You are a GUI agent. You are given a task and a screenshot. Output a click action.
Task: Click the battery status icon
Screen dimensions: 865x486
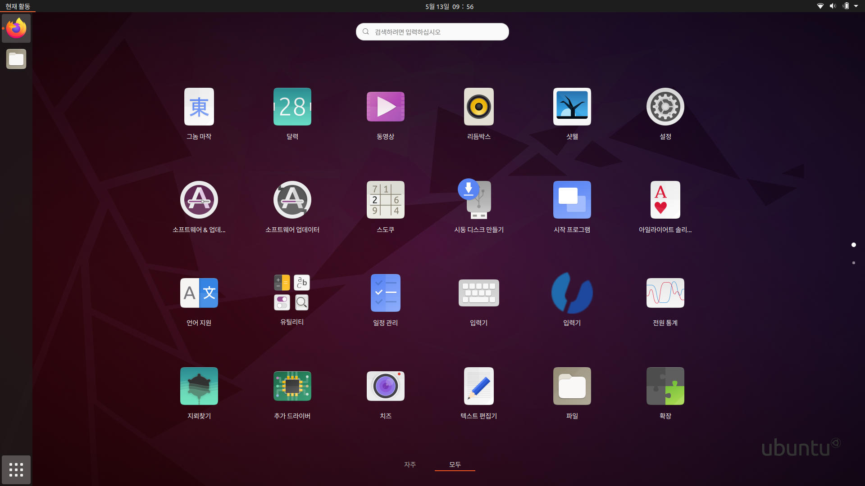pos(846,6)
